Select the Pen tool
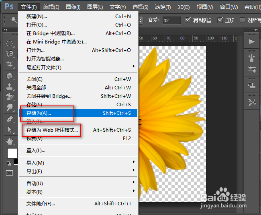261x215 pixels. point(10,119)
